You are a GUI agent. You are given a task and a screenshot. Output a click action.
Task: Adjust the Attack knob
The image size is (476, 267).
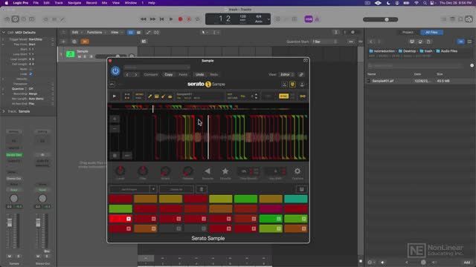click(x=165, y=171)
